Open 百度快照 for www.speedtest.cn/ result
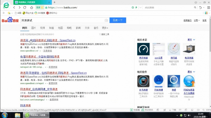The width and height of the screenshot is (211, 118). click(x=48, y=51)
